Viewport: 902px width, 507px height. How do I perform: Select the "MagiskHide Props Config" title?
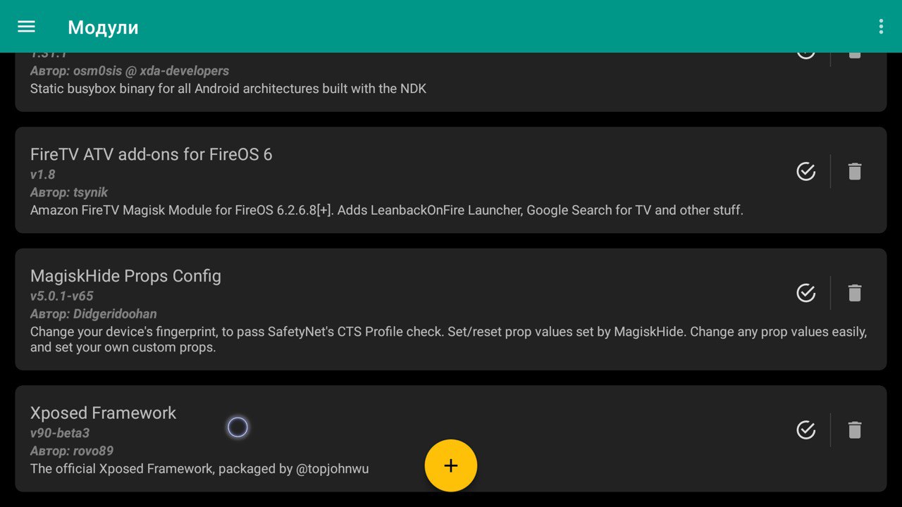tap(125, 276)
